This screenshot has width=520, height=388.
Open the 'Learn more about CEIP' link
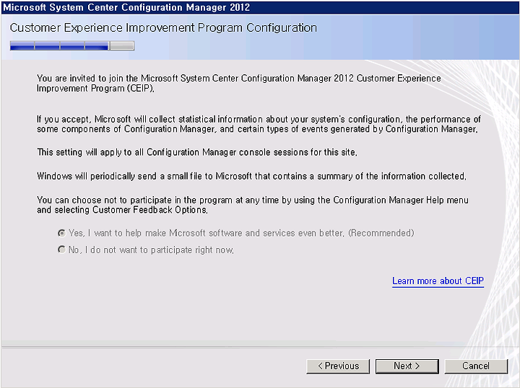click(438, 281)
